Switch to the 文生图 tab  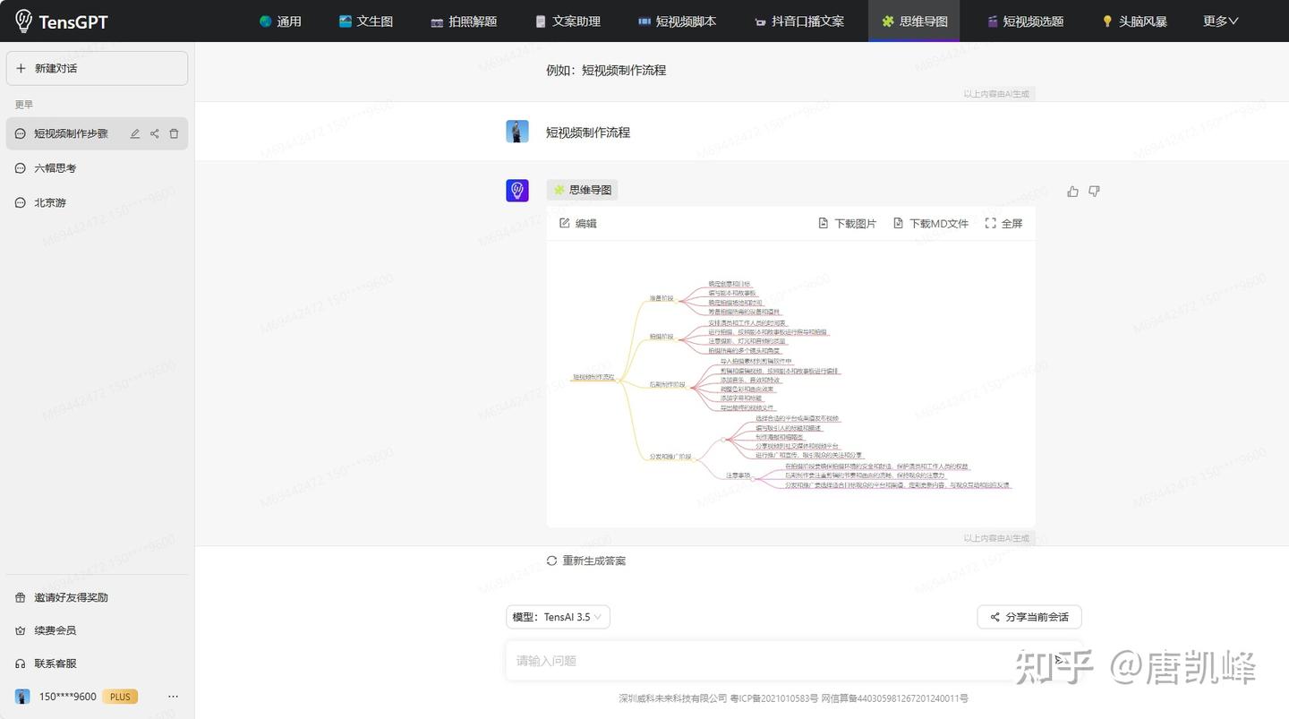(366, 21)
